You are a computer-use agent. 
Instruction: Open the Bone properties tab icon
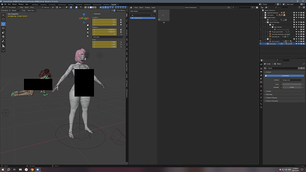[261, 104]
